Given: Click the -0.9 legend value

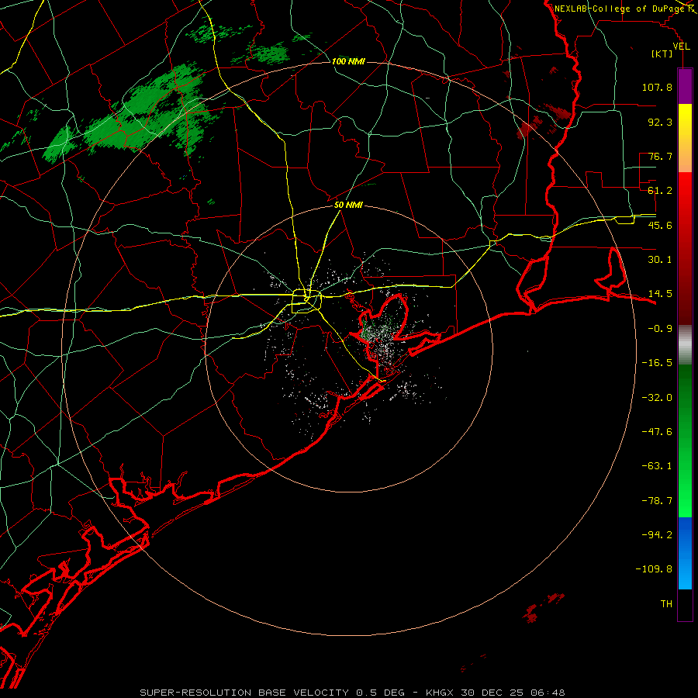Looking at the screenshot, I should [x=660, y=329].
